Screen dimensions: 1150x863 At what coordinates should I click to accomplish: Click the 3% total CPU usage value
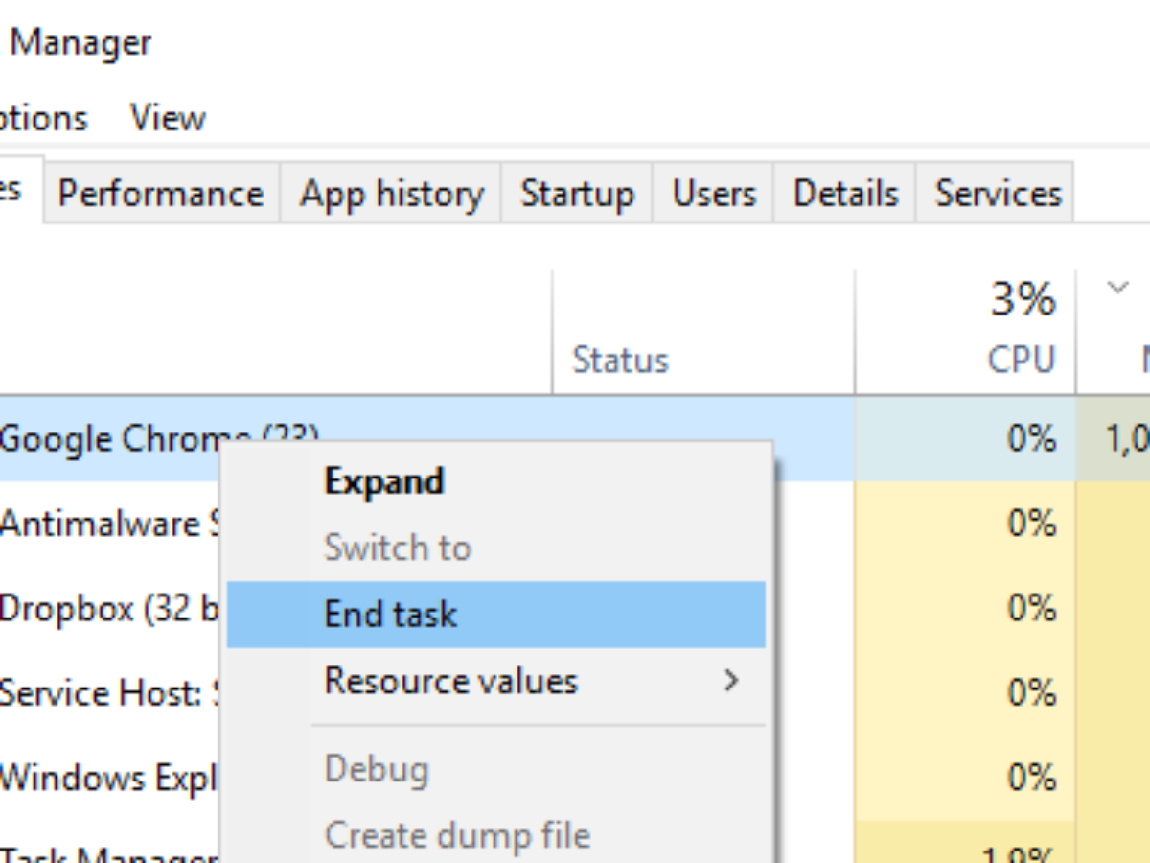click(1023, 299)
